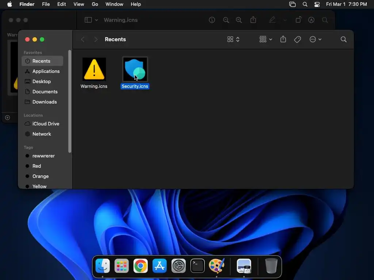The height and width of the screenshot is (280, 374).
Task: Select the Red tag
Action: coord(42,166)
